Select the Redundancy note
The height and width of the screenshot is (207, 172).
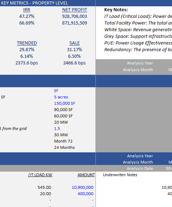[138, 50]
